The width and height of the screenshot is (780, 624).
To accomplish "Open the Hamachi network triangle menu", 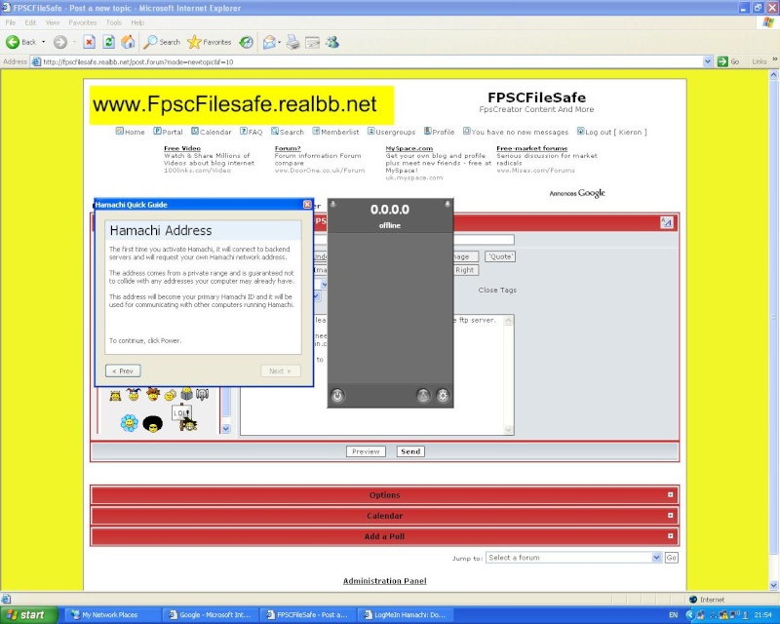I will pyautogui.click(x=423, y=396).
